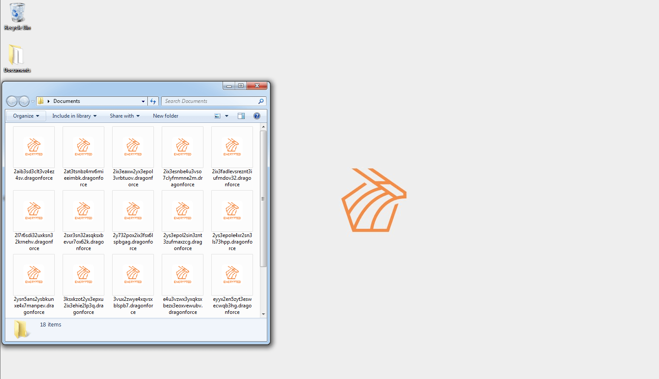
Task: Select the 2sxr3sn32asqksxbevur7ox62k.dragonforce file
Action: pos(83,211)
